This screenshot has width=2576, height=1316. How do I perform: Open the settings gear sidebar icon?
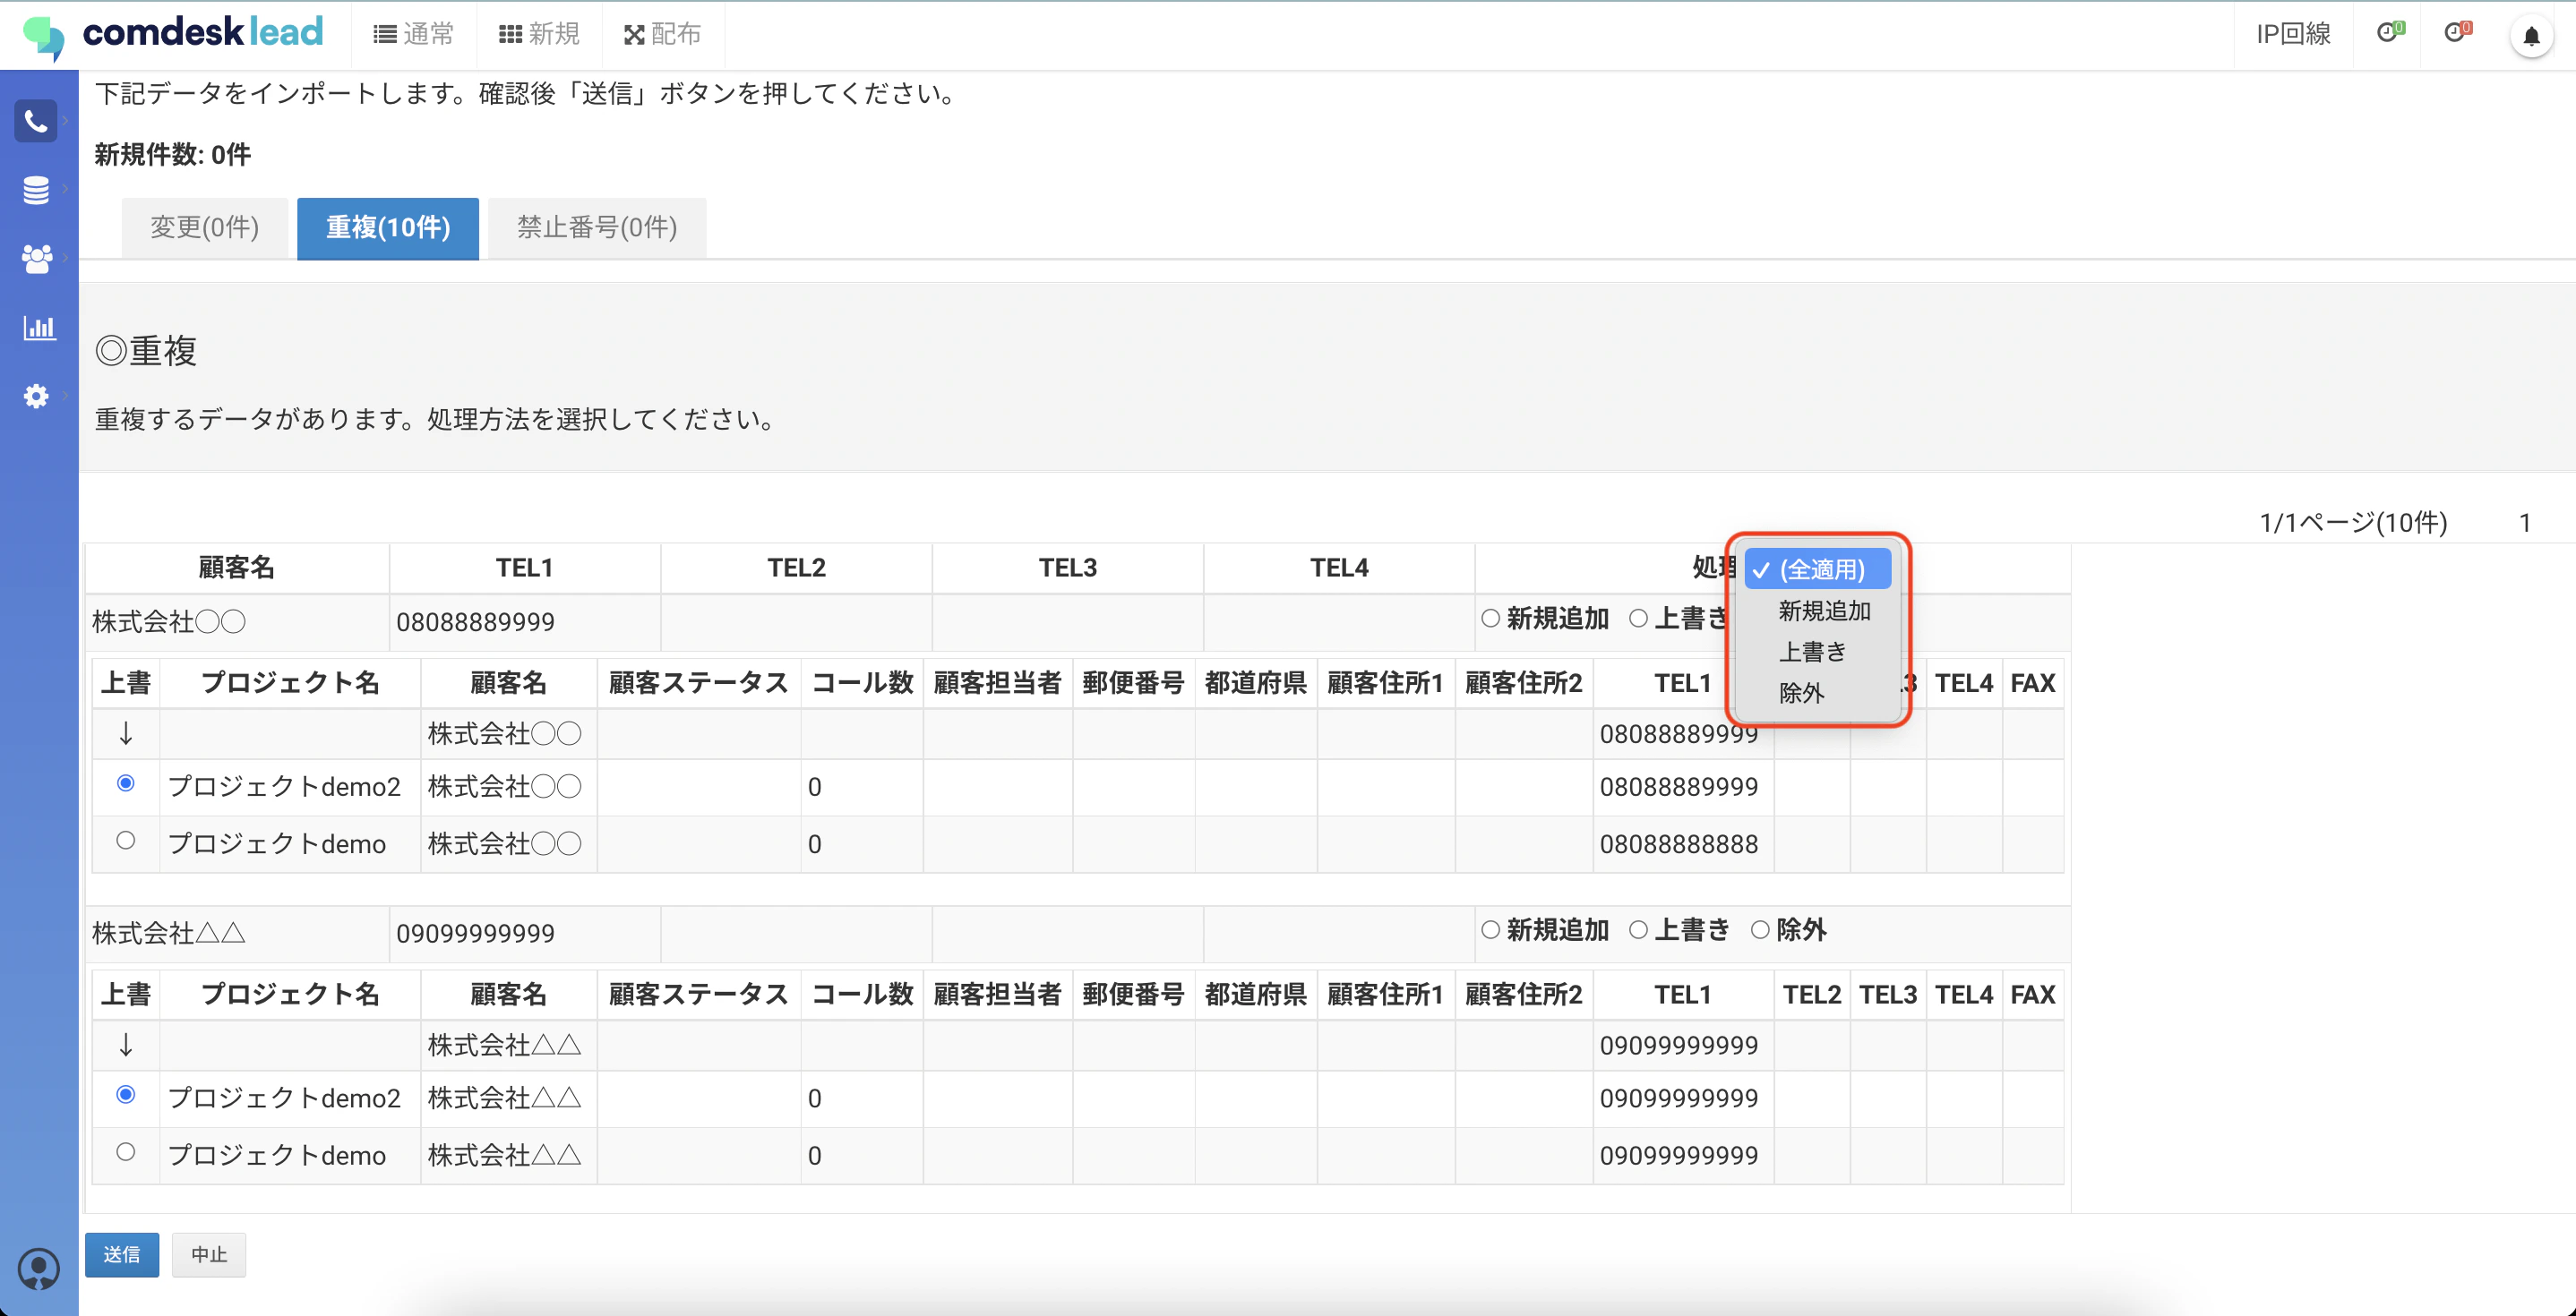point(36,396)
